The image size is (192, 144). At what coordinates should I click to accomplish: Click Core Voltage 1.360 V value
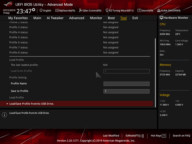click(179, 44)
